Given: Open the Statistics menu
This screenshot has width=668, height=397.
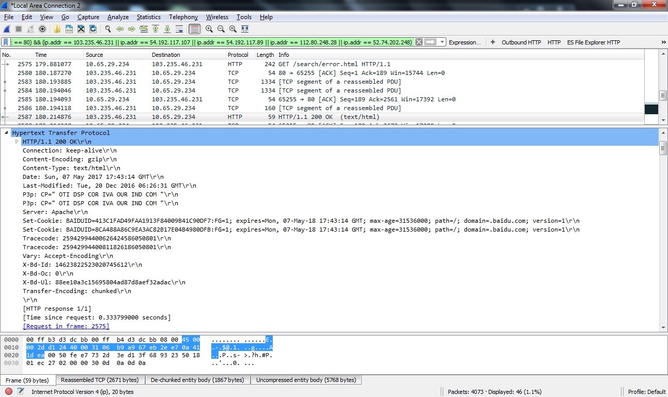Looking at the screenshot, I should coord(148,17).
